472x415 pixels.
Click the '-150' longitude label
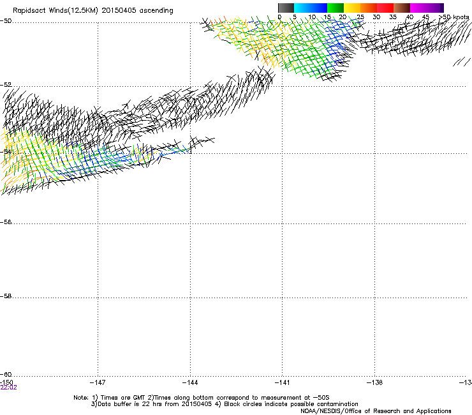pos(6,382)
